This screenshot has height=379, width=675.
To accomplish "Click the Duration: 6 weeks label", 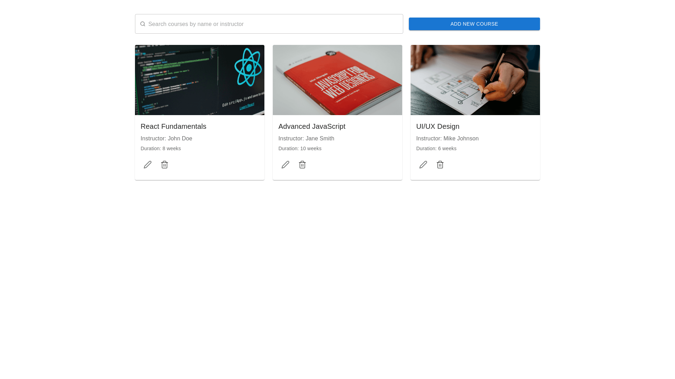I will coord(436,148).
